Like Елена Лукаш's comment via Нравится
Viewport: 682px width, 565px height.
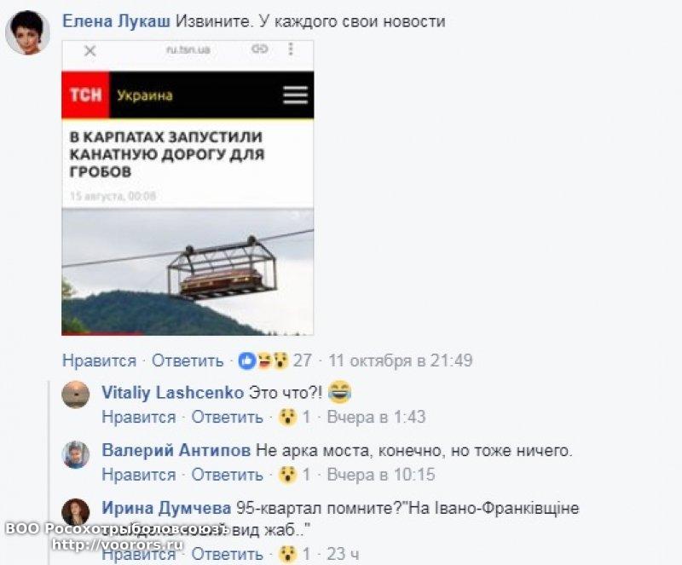point(99,360)
